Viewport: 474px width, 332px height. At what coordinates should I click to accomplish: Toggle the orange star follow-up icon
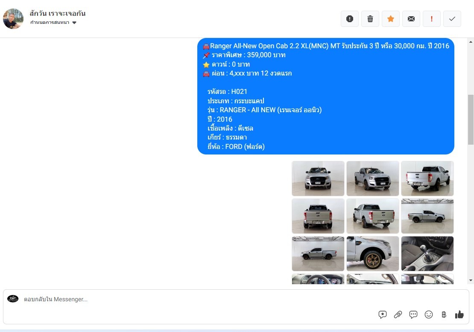coord(391,19)
